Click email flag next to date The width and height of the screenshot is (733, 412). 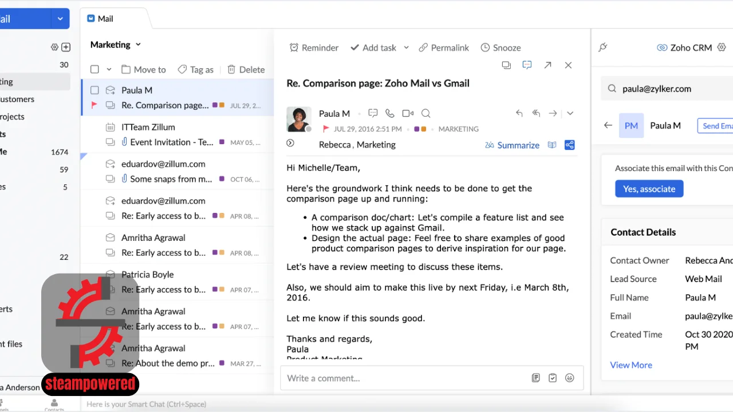point(326,129)
